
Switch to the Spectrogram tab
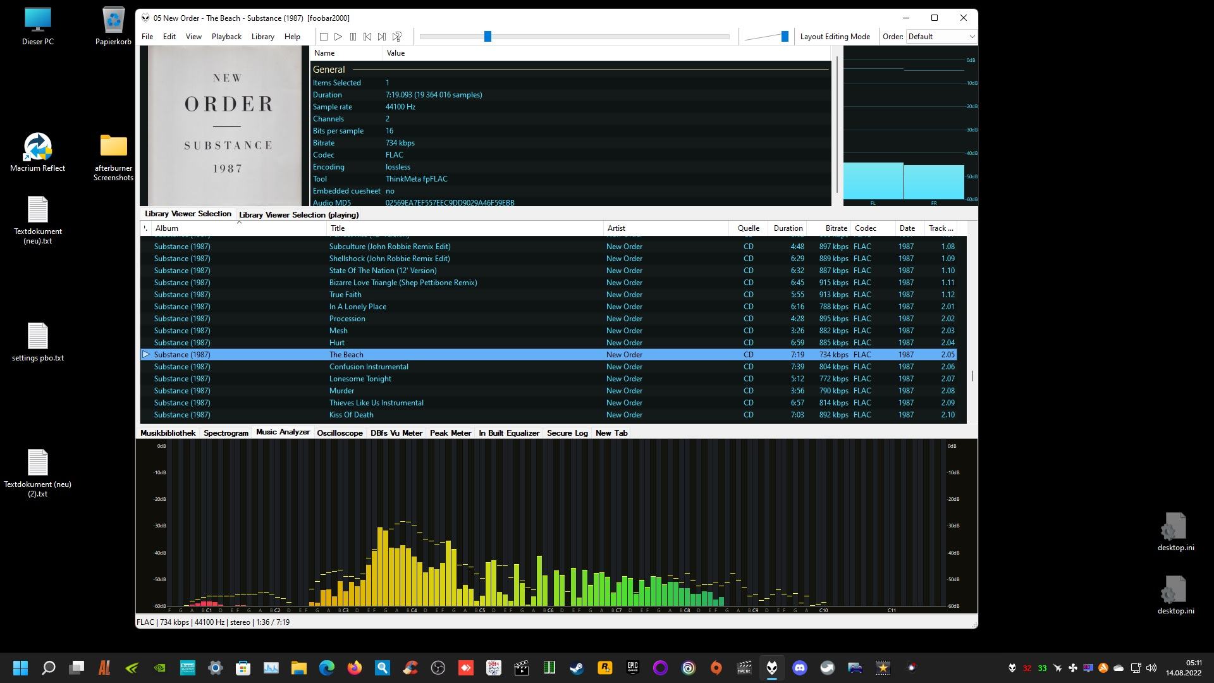226,433
